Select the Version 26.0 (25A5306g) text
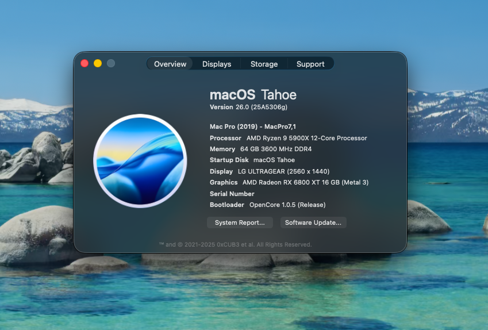 248,107
